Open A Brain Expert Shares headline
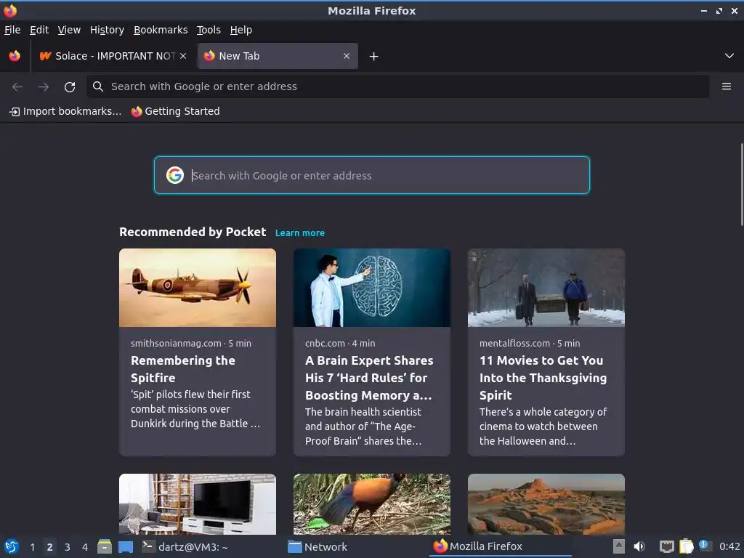The width and height of the screenshot is (744, 558). coord(369,378)
